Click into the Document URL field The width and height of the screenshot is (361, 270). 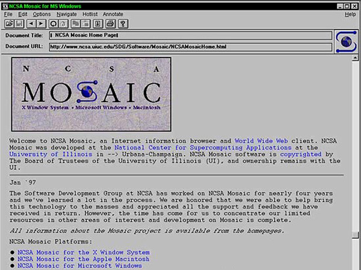(x=190, y=47)
